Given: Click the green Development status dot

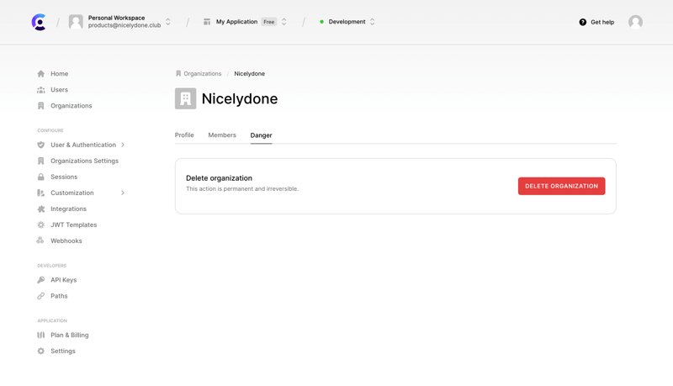Looking at the screenshot, I should click(x=321, y=22).
